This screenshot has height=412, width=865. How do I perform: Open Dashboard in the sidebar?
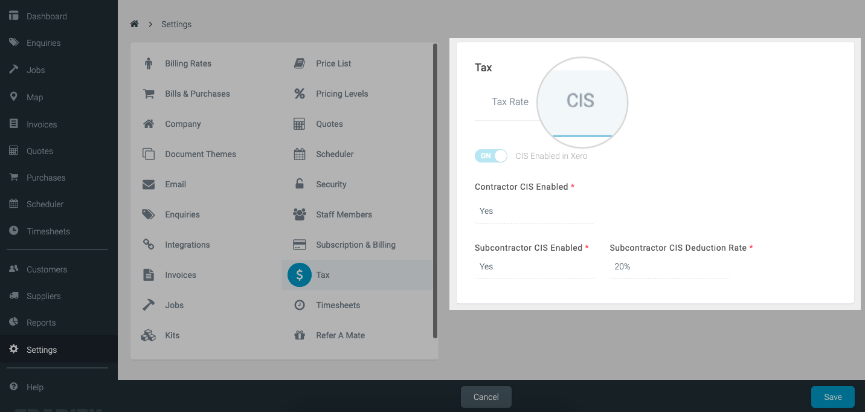click(47, 16)
